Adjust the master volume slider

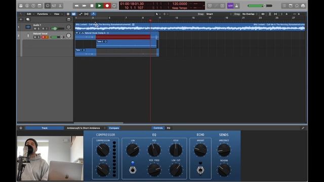click(260, 6)
